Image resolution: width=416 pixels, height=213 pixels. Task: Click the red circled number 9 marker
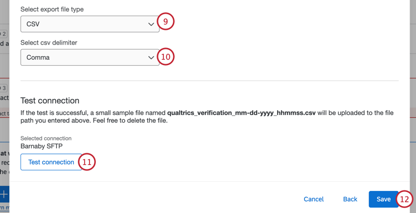coord(165,21)
